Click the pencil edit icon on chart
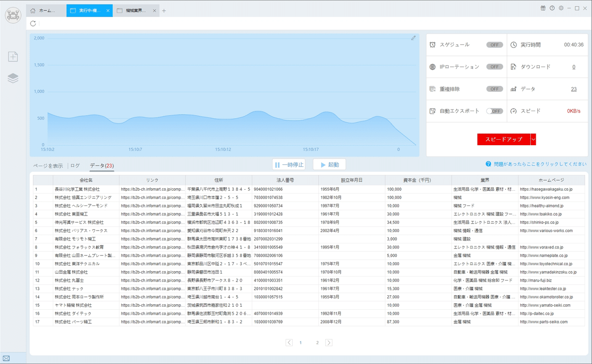 (x=413, y=38)
